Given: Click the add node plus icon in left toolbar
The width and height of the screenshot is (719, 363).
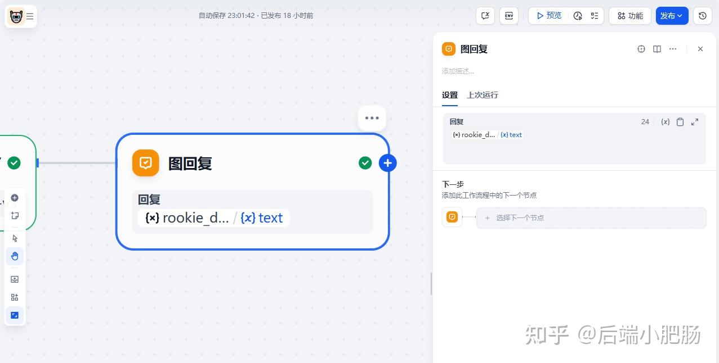Looking at the screenshot, I should point(15,198).
